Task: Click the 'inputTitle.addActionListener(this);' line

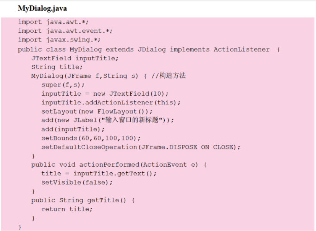Action: pyautogui.click(x=111, y=103)
